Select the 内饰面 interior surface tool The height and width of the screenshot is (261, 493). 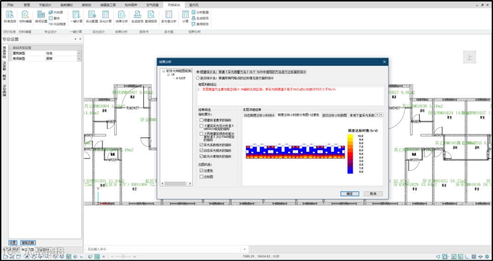(56, 12)
